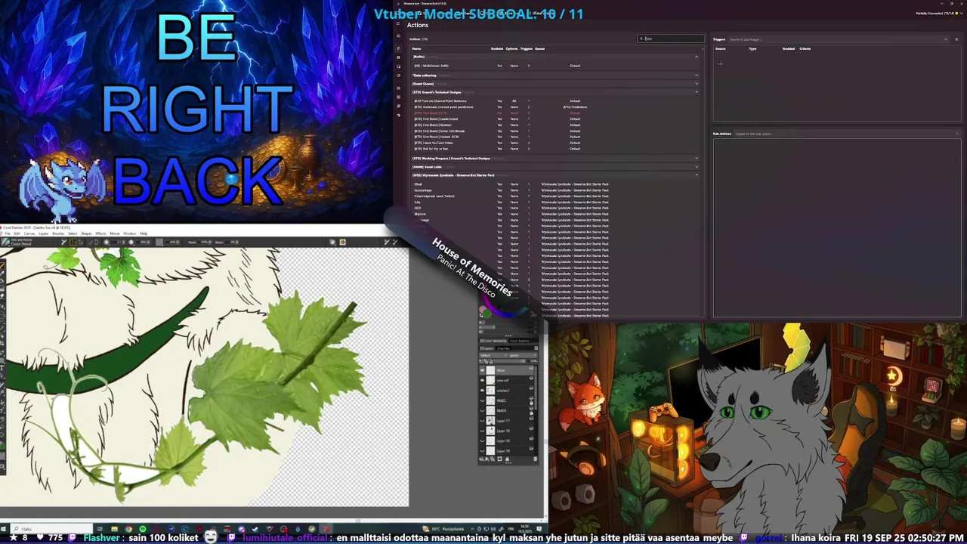The image size is (967, 544).
Task: Show Layer 18 via its eye toggle
Action: (482, 431)
